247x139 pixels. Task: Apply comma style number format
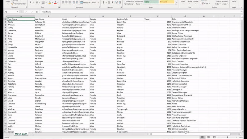(x=112, y=2)
